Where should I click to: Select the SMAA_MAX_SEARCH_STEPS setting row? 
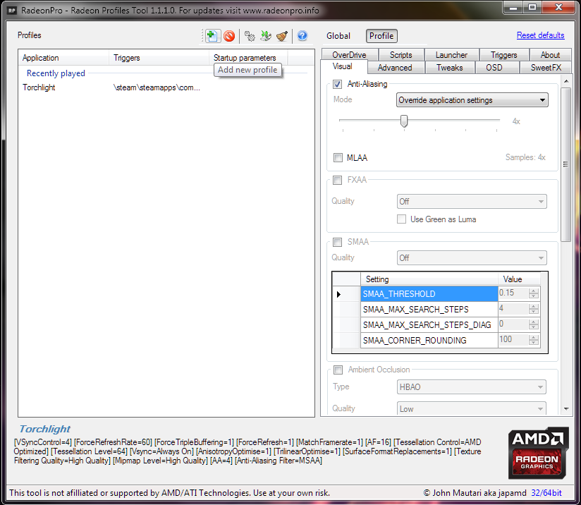coord(429,309)
